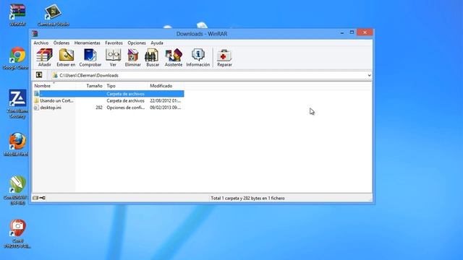Select the WinRAR desktop shortcut
The height and width of the screenshot is (260, 463).
click(17, 14)
